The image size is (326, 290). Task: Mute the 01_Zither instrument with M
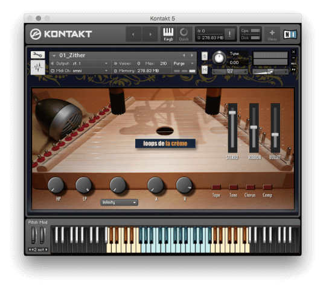click(205, 70)
